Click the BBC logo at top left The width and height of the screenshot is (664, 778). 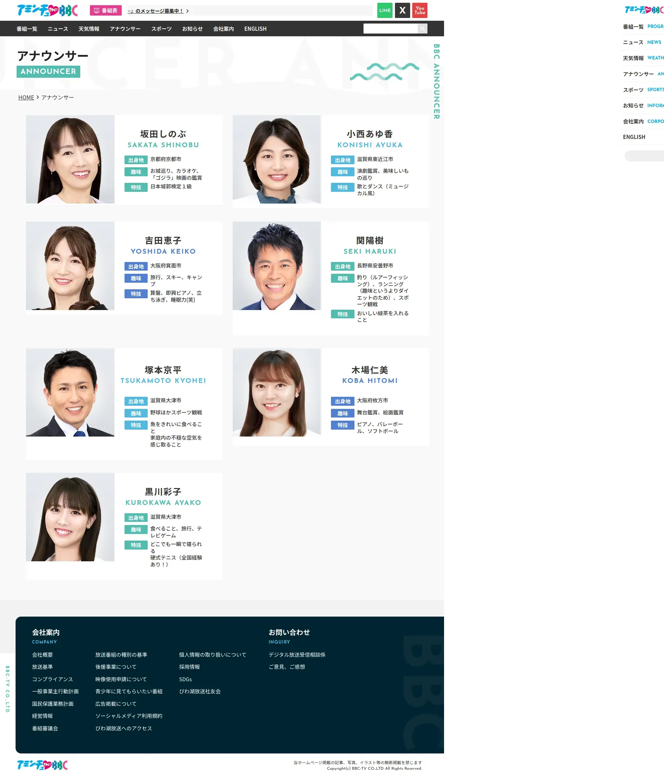tap(47, 10)
